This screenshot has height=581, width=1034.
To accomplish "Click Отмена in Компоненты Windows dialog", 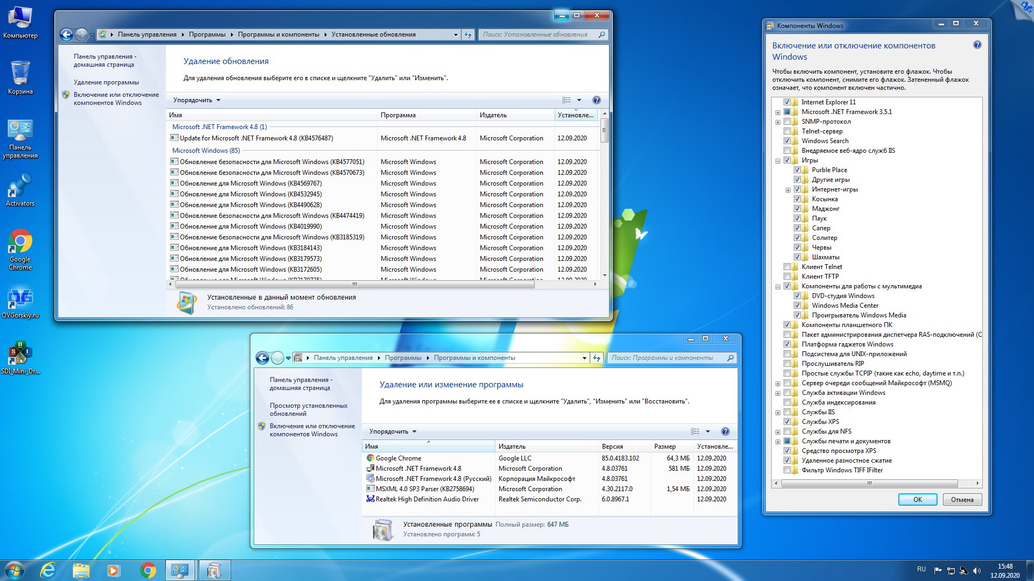I will pyautogui.click(x=962, y=500).
